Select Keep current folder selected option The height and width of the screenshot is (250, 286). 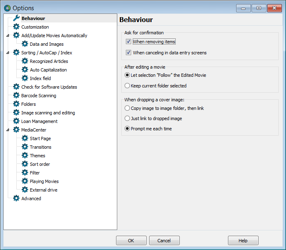click(x=127, y=86)
